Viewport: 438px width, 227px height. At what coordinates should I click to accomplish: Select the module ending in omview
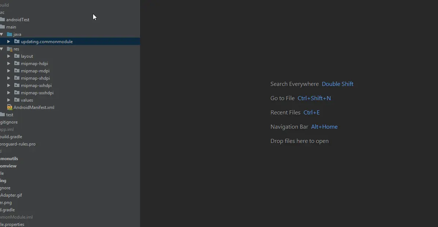tap(8, 166)
